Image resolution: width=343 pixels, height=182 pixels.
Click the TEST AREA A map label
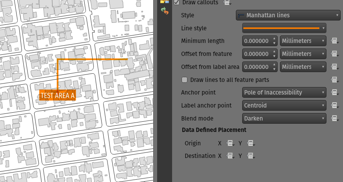click(x=57, y=95)
